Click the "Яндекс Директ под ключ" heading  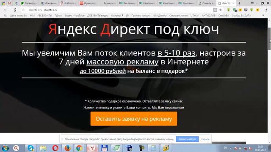coord(134,29)
